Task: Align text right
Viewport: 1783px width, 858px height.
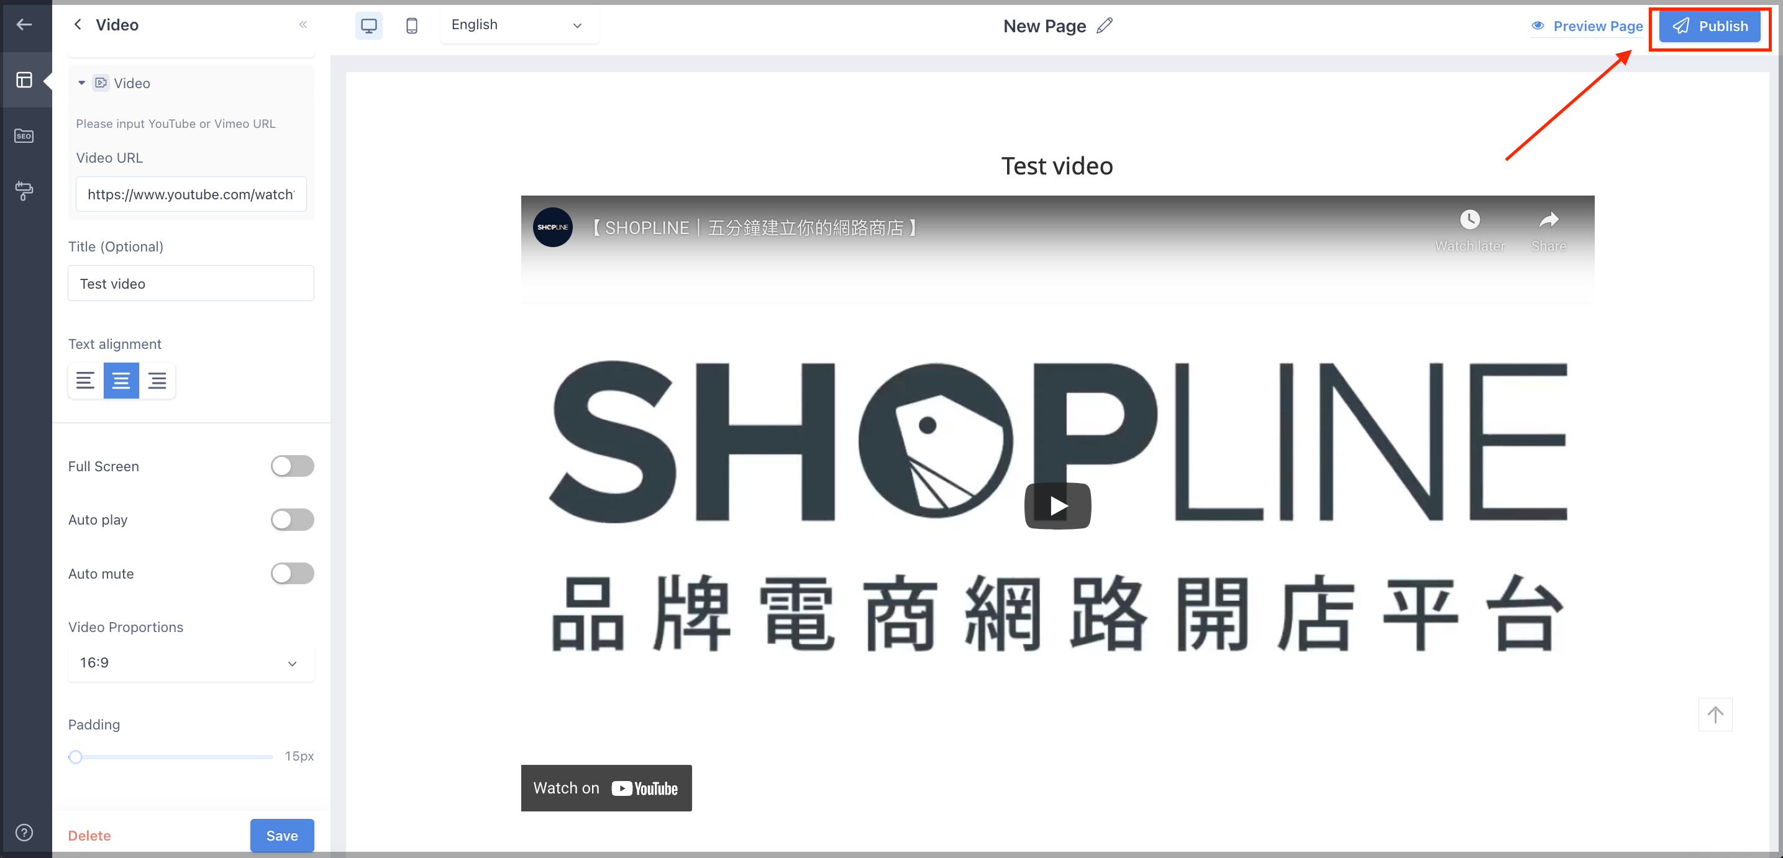Action: coord(157,381)
